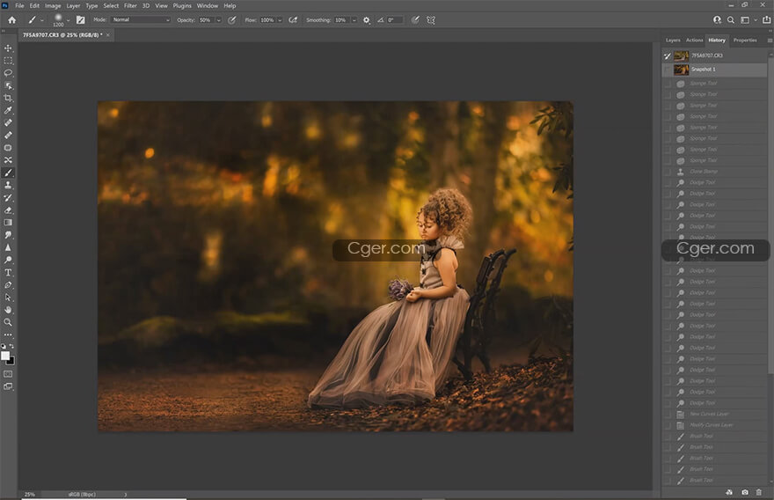Select the Horizontal Type tool
The width and height of the screenshot is (774, 500).
click(x=8, y=272)
